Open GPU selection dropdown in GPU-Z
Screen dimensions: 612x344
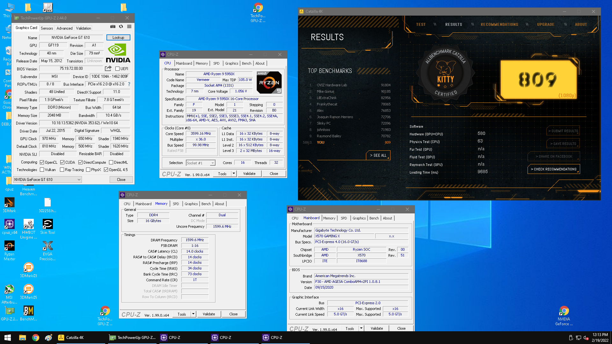pyautogui.click(x=47, y=180)
